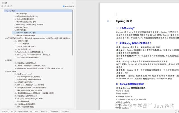The height and width of the screenshot is (113, 179).
Task: Click the plus icon in 目录 toolbar
Action: tap(8, 6)
